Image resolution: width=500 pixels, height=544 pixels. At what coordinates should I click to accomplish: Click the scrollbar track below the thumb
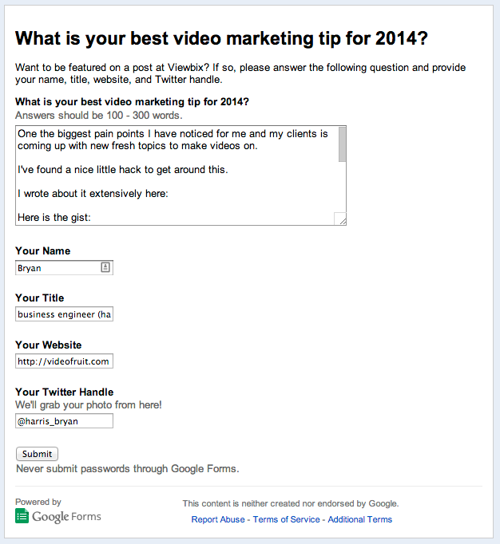click(342, 187)
